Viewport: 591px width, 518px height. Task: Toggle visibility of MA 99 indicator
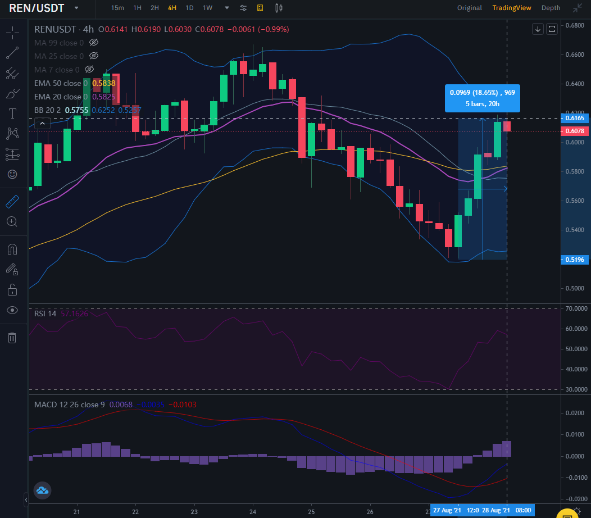[x=93, y=43]
